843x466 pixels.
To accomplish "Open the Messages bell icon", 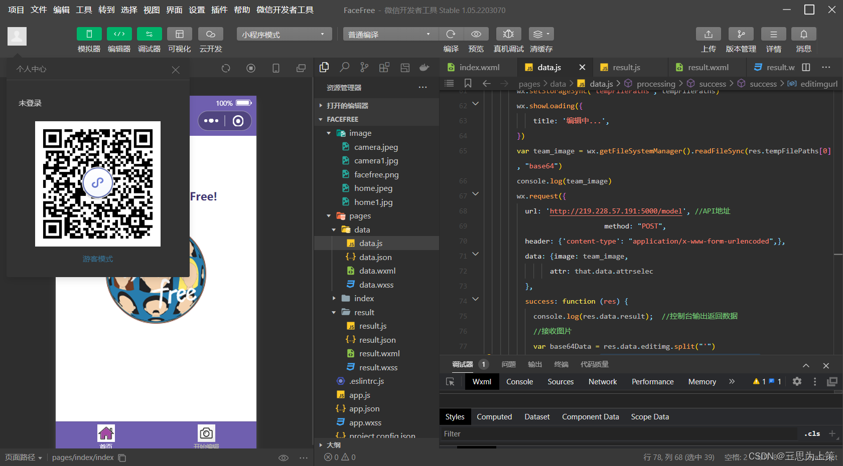I will [804, 34].
